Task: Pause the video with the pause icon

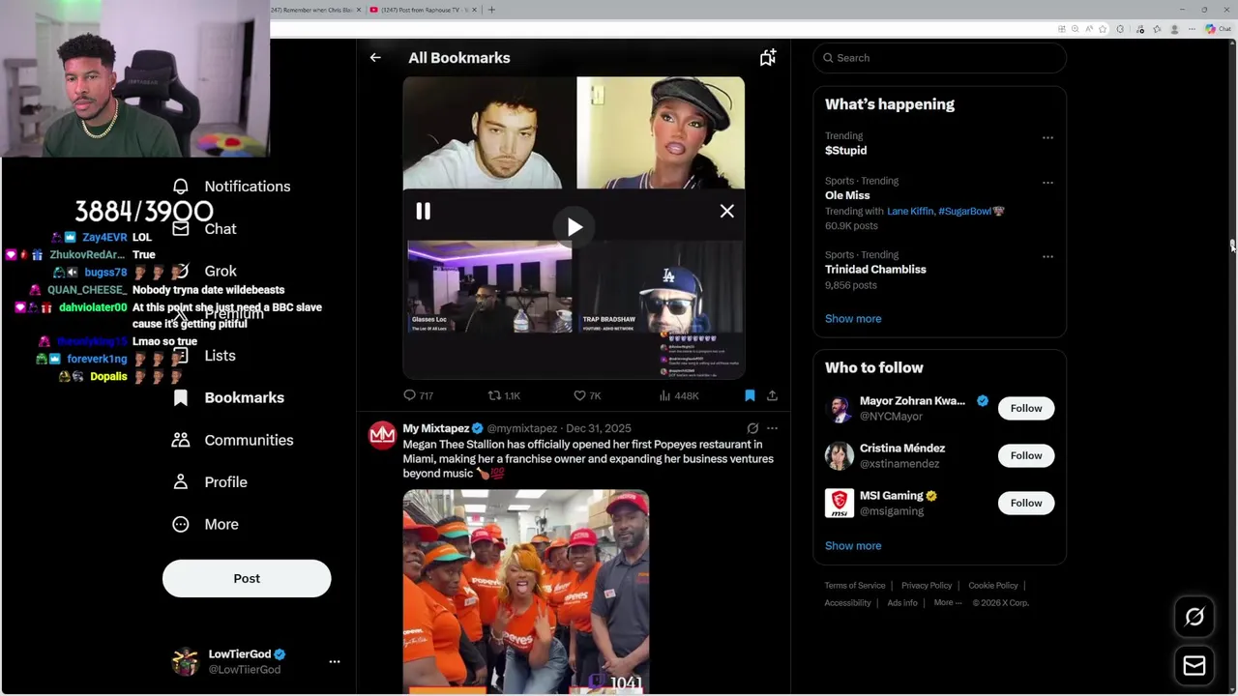Action: click(424, 212)
